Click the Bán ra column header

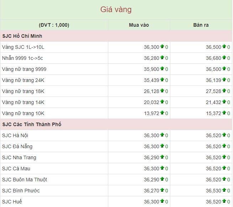point(201,25)
